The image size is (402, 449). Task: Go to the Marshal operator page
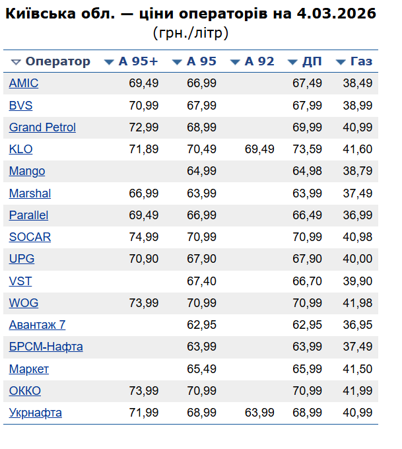point(30,193)
